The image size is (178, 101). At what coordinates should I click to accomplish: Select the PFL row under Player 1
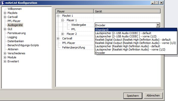point(73,29)
